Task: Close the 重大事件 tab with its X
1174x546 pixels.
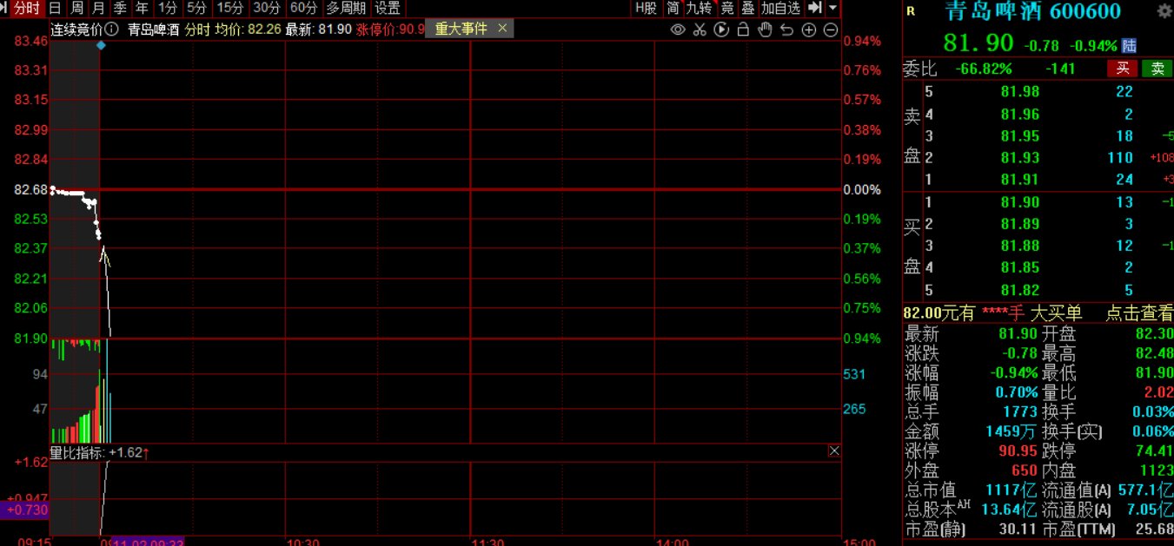Action: pos(503,30)
